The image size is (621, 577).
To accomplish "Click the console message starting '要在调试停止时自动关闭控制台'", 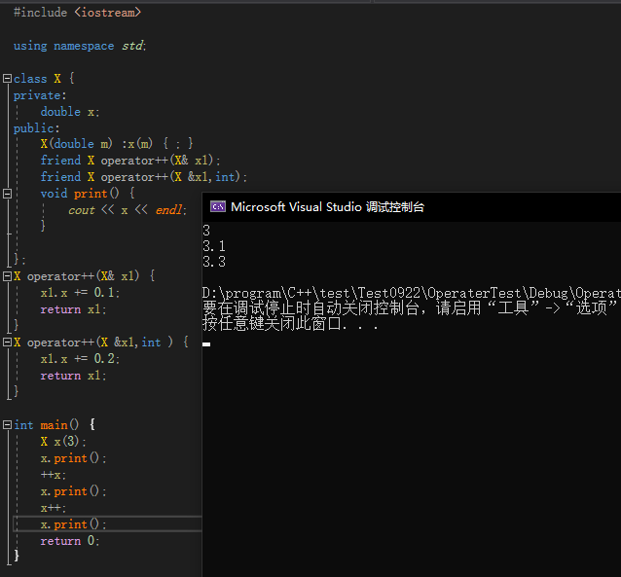I will point(411,308).
